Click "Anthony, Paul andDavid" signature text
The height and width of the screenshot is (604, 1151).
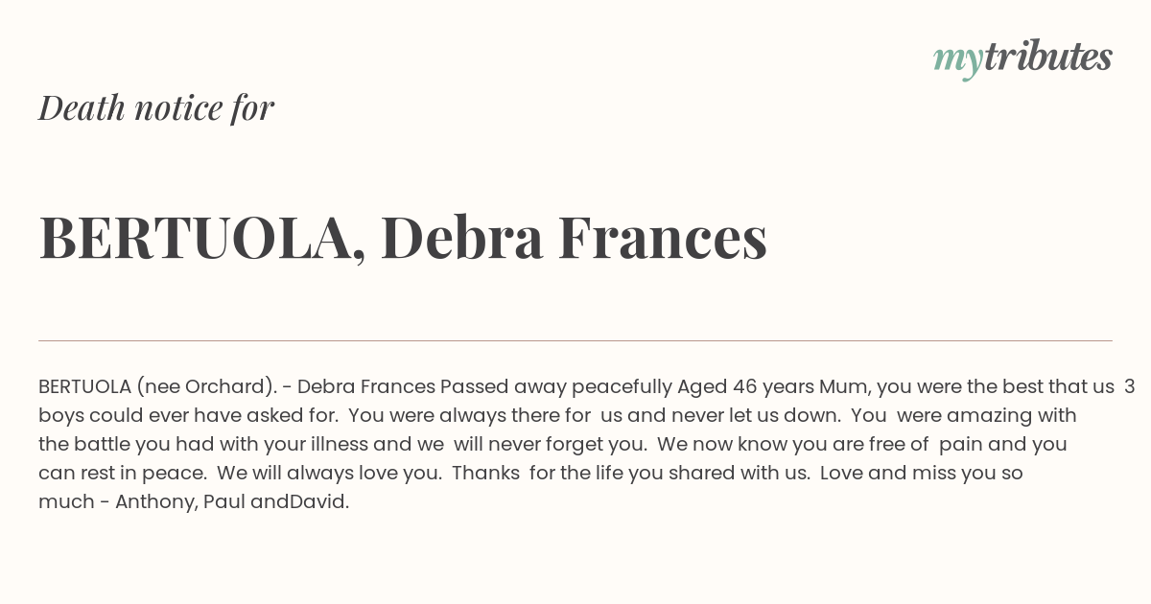point(230,502)
